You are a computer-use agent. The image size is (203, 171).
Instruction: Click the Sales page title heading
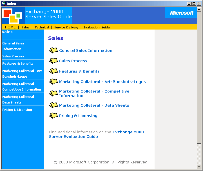tap(56, 38)
